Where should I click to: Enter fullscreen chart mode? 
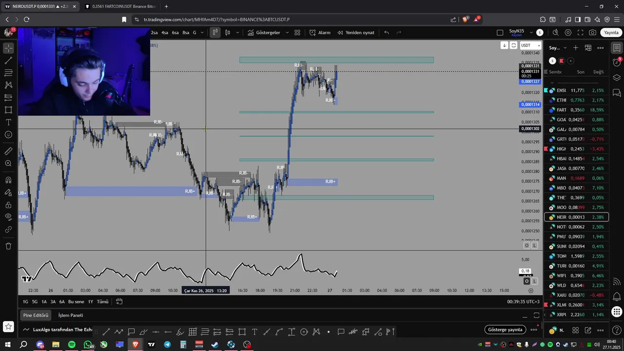(580, 33)
